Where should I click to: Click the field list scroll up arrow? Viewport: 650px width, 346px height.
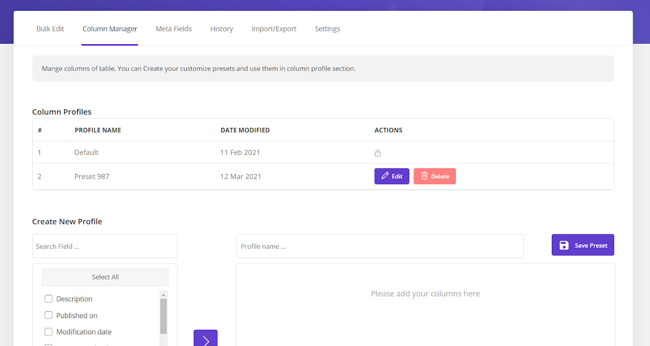pyautogui.click(x=163, y=294)
